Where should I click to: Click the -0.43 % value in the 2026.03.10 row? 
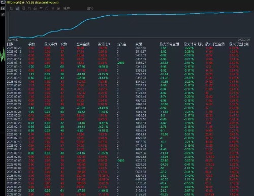pyautogui.click(x=103, y=78)
